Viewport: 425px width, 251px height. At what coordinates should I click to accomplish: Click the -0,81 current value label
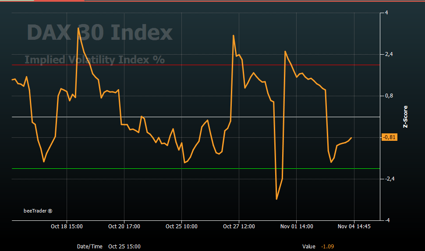coord(390,137)
